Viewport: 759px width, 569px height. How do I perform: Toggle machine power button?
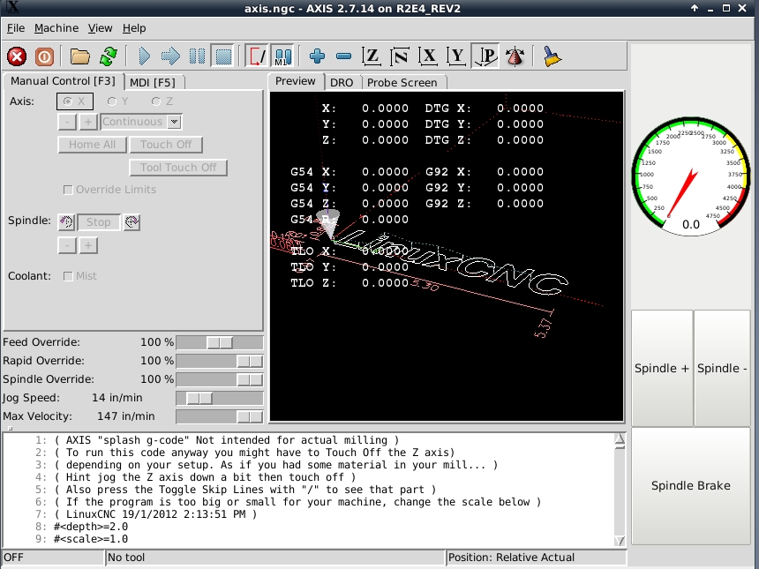point(44,56)
